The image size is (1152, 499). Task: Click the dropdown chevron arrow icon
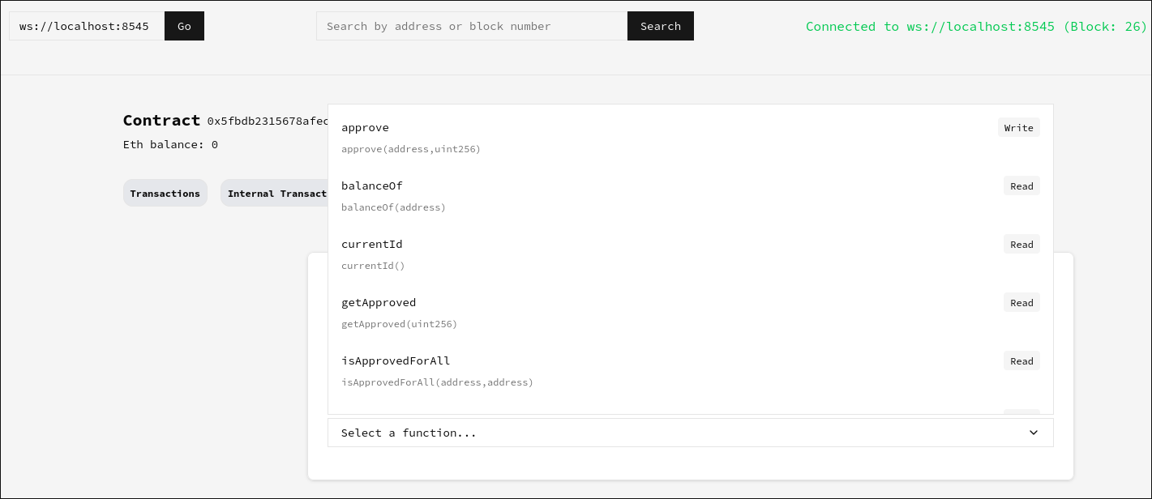coord(1034,433)
